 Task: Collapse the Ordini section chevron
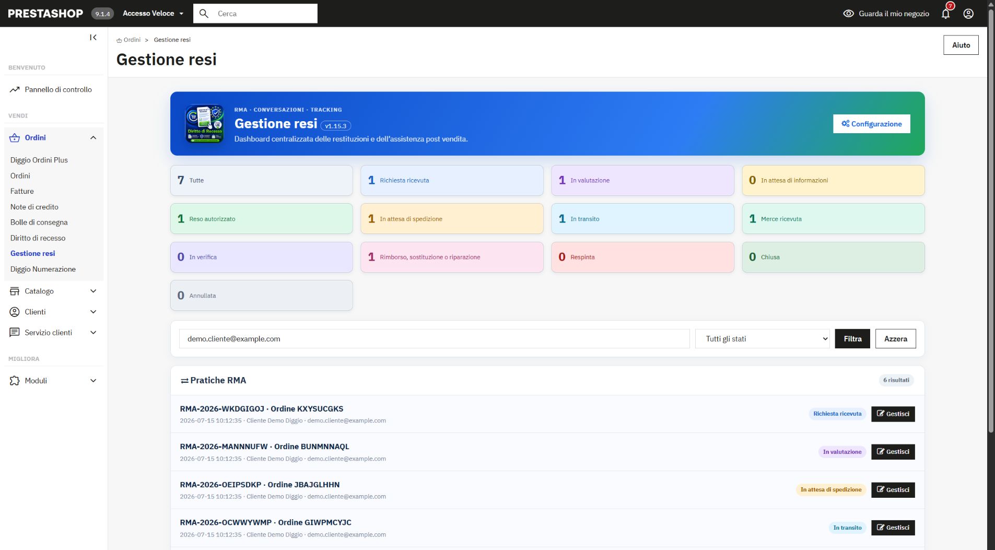tap(93, 138)
